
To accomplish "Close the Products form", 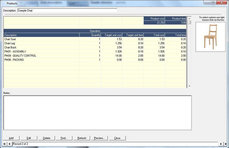I will tap(117, 138).
